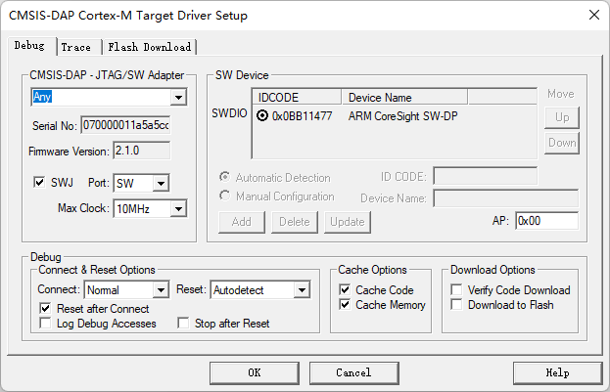The width and height of the screenshot is (610, 392).
Task: Click the Help button
Action: [557, 372]
